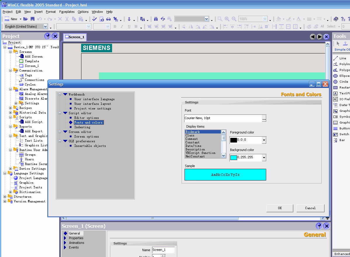Open help contents book icon
This screenshot has width=350, height=257.
(336, 19)
